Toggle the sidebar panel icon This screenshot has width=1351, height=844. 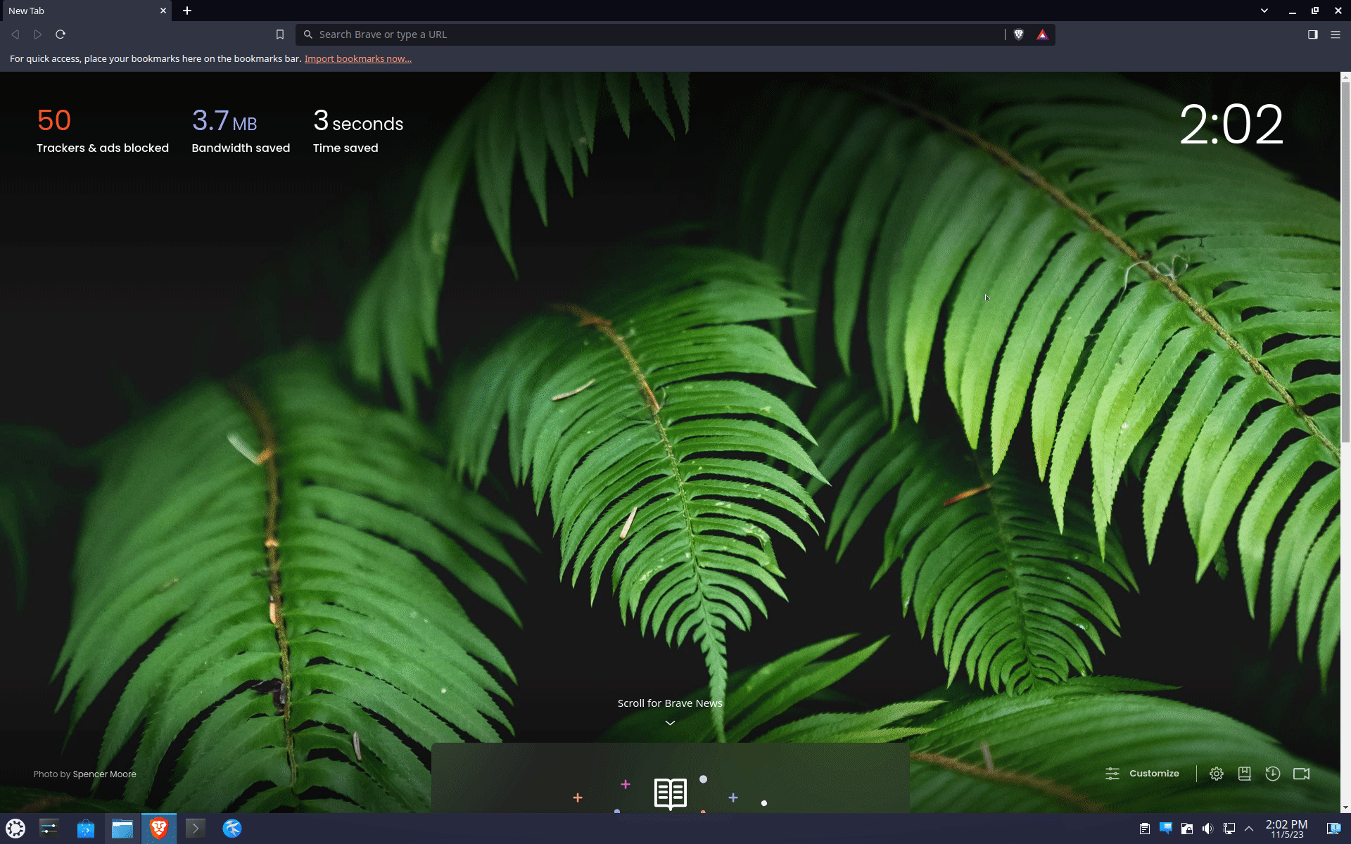(x=1312, y=34)
